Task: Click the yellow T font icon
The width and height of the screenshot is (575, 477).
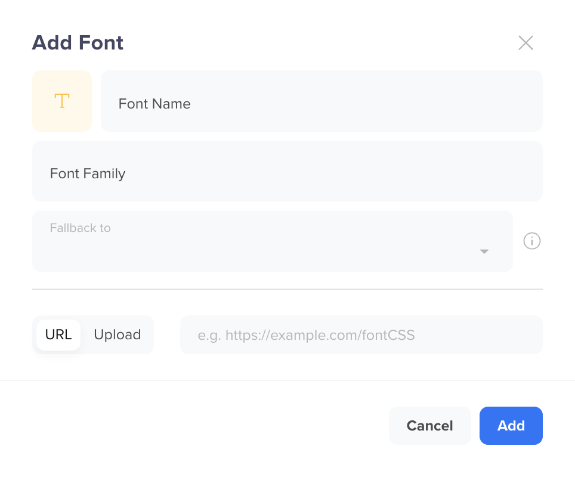Action: coord(62,101)
